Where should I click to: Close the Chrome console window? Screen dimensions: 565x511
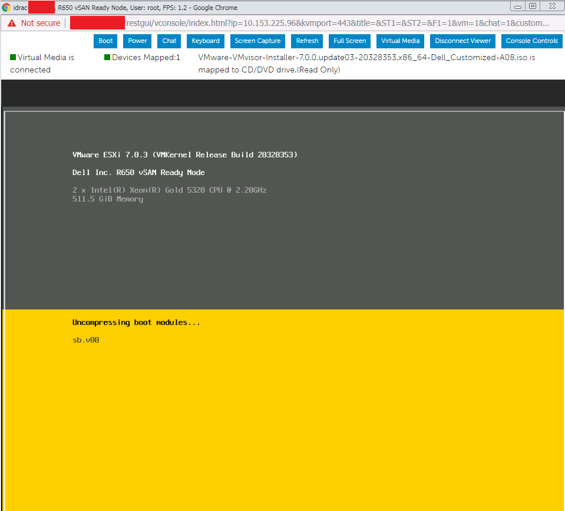pos(552,6)
